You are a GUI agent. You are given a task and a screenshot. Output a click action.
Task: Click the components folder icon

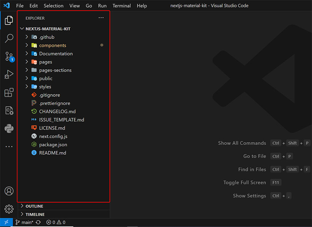34,46
